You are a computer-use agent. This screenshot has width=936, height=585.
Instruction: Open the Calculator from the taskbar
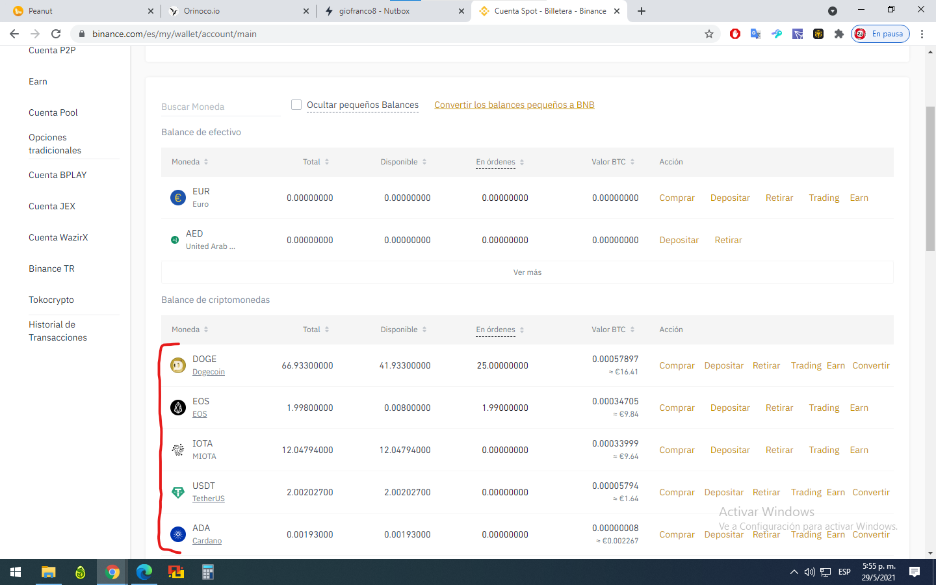click(x=207, y=572)
